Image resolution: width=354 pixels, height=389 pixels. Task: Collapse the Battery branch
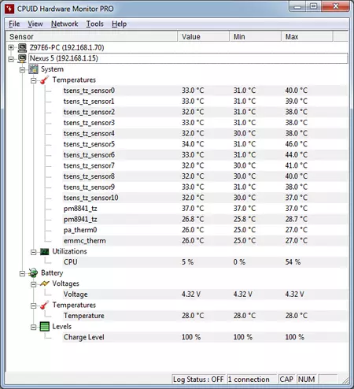coord(22,274)
